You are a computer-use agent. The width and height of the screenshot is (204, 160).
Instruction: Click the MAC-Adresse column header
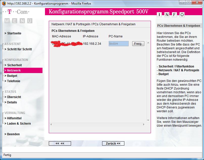pos(61,36)
